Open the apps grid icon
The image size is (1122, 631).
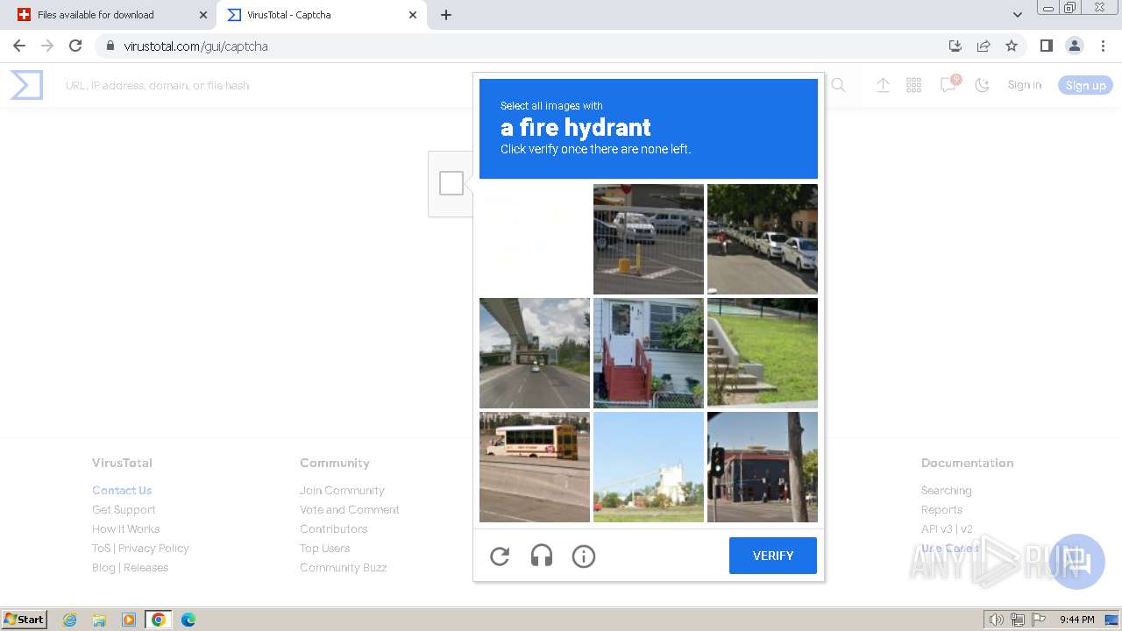913,85
